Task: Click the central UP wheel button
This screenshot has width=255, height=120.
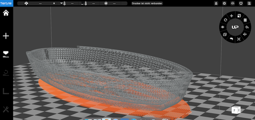Action: [235, 27]
